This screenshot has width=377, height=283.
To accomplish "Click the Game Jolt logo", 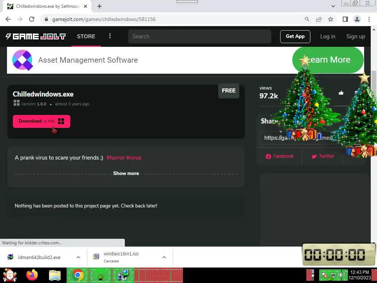I will (36, 36).
